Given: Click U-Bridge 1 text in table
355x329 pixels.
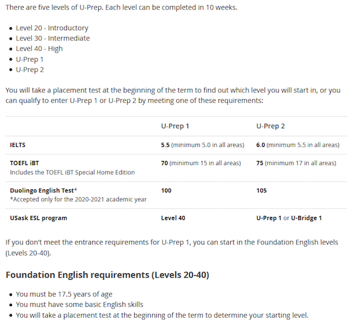Looking at the screenshot, I should click(306, 218).
